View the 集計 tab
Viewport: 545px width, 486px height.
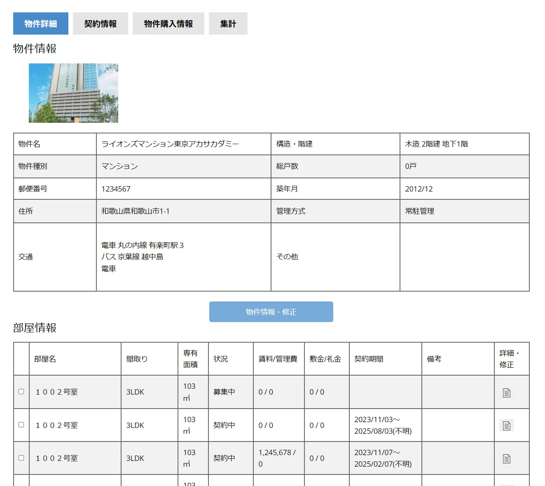pos(228,23)
